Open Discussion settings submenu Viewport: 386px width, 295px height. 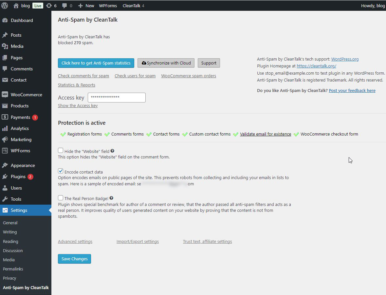point(13,251)
